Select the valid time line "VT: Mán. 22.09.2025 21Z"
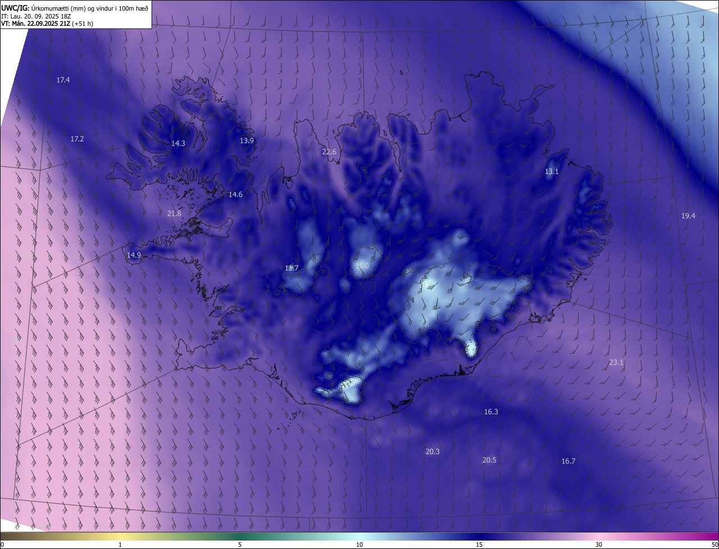Viewport: 719px width, 549px height. [x=47, y=24]
